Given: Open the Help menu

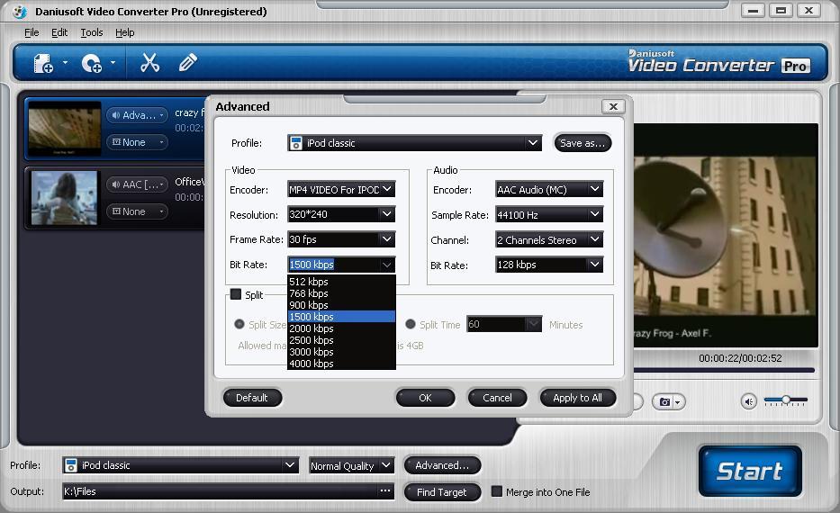Looking at the screenshot, I should pos(125,32).
